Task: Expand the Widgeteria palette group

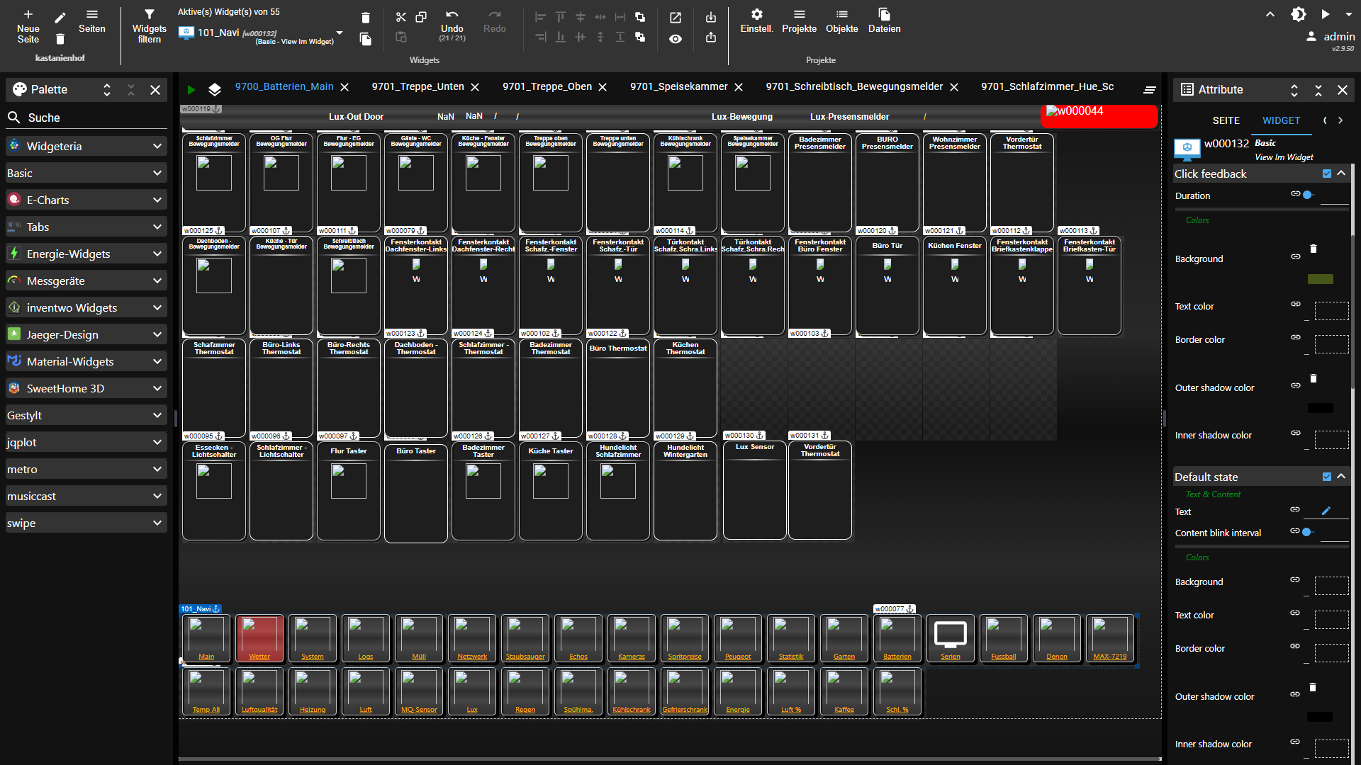Action: point(86,146)
